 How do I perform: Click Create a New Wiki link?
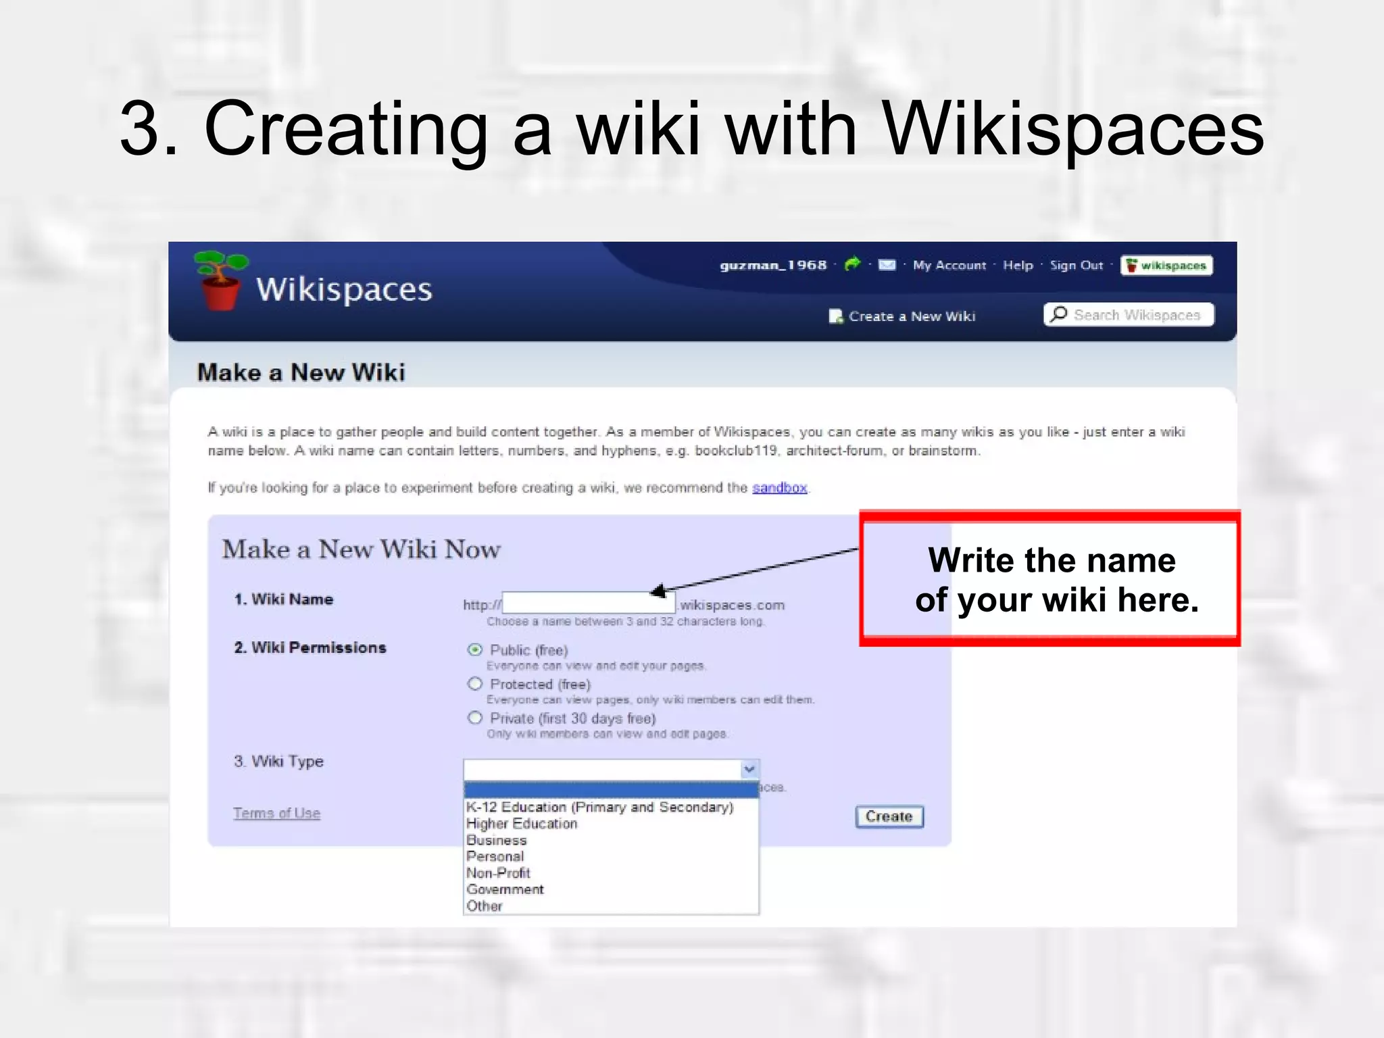(912, 316)
